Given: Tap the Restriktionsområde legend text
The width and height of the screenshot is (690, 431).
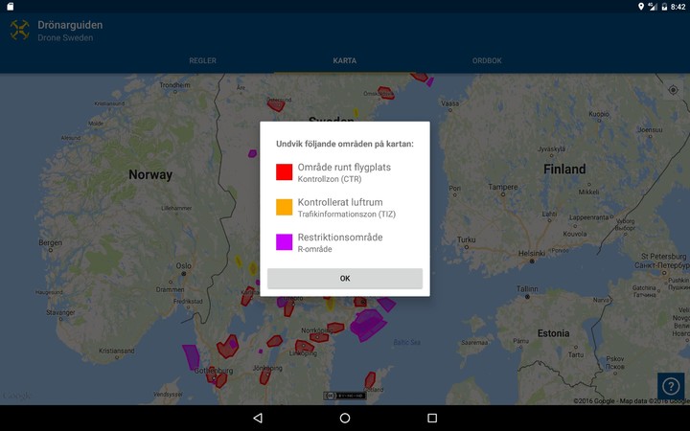Looking at the screenshot, I should point(340,237).
